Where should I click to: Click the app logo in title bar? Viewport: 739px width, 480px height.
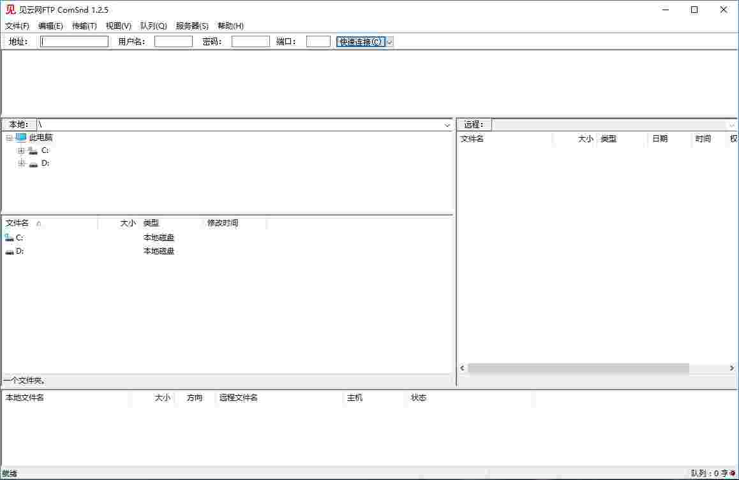(10, 10)
